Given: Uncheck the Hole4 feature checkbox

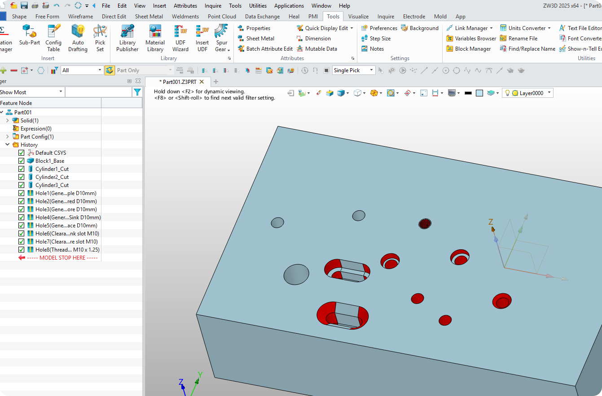Looking at the screenshot, I should point(21,218).
